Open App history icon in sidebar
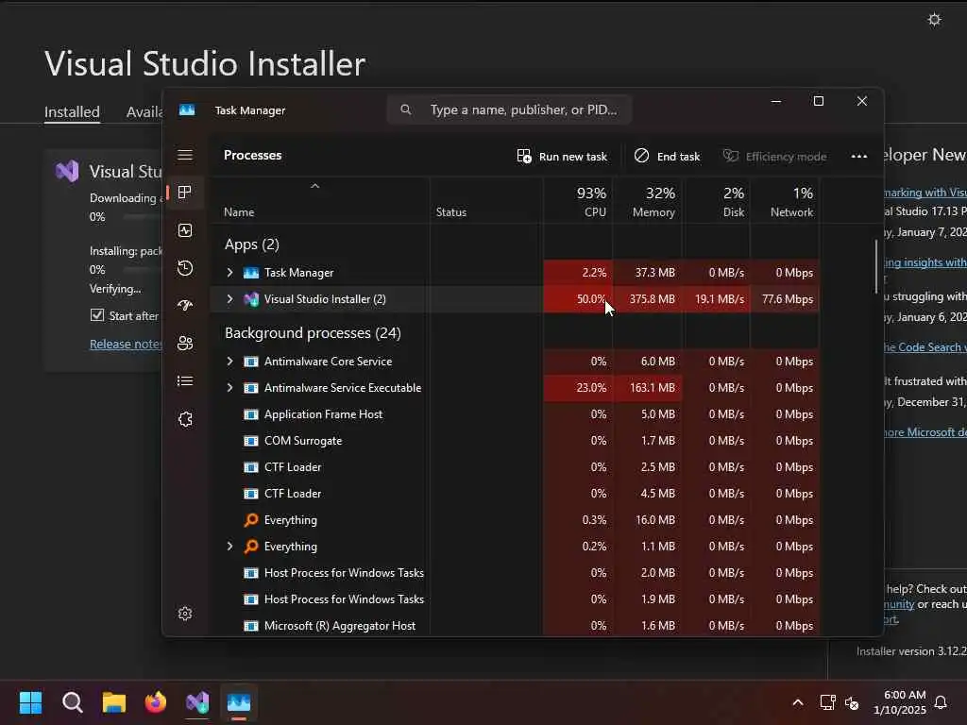 pyautogui.click(x=185, y=268)
